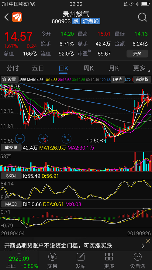Tap the back arrow icon
Screen dimensions: 152x270
point(6,17)
